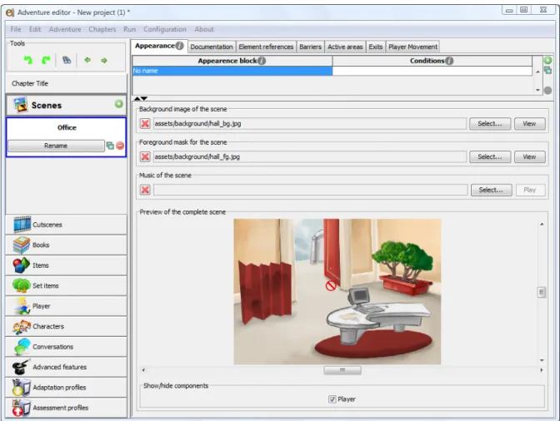Image resolution: width=560 pixels, height=421 pixels.
Task: Open the Conversations section
Action: [67, 346]
